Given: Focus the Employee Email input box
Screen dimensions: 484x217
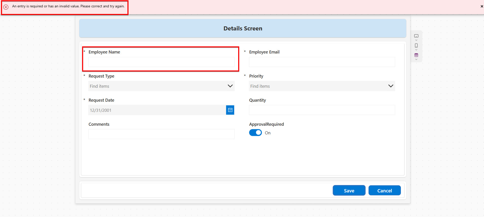Looking at the screenshot, I should tap(322, 62).
